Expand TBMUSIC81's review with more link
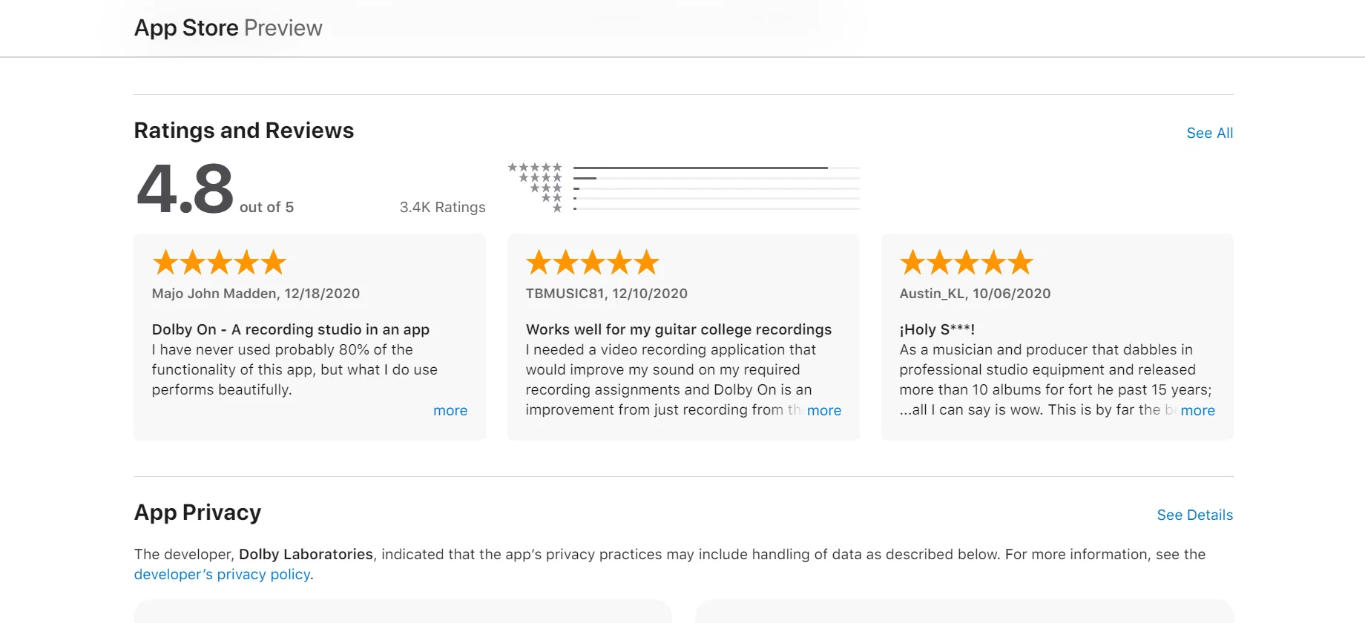 click(x=824, y=410)
